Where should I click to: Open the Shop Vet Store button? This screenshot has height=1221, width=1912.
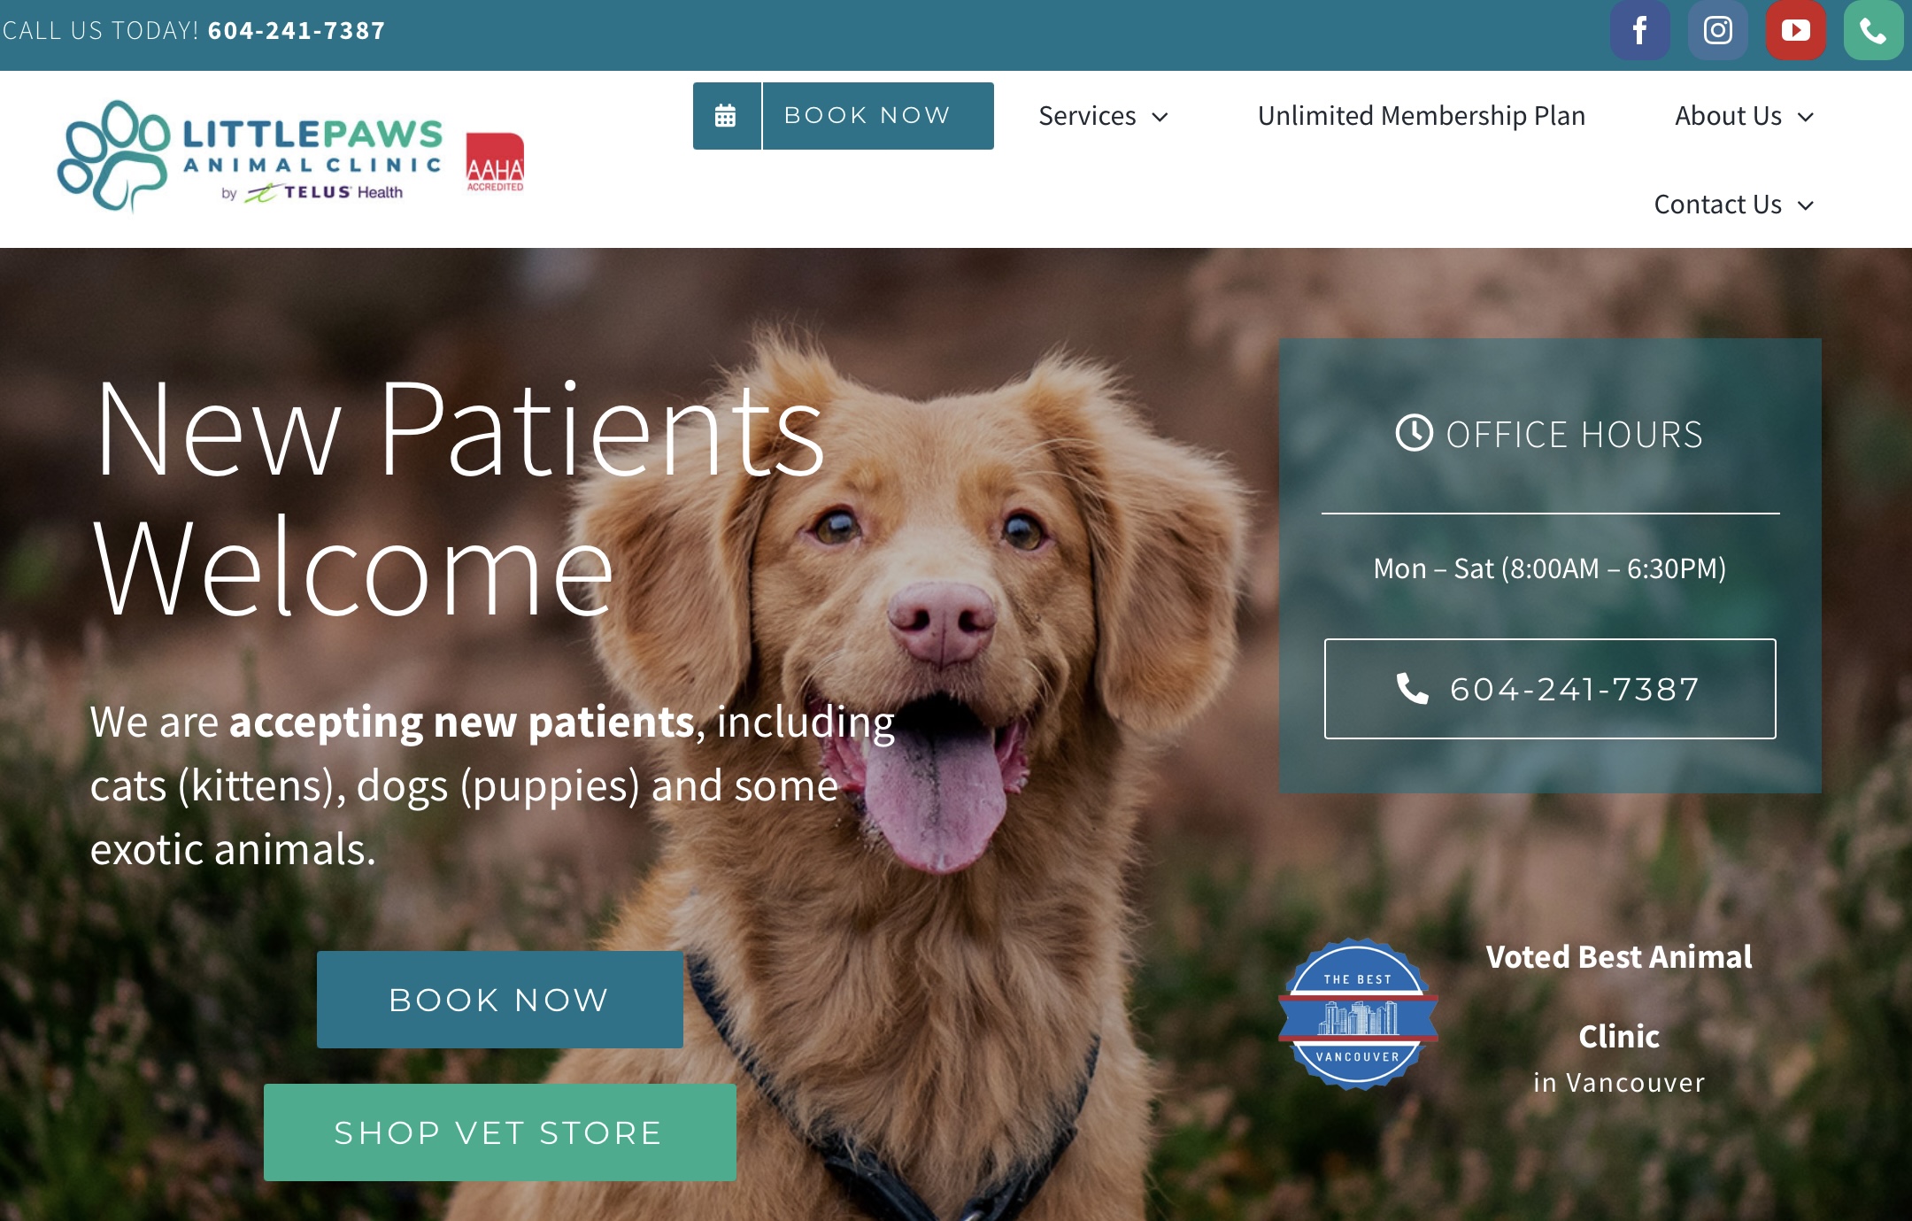[500, 1132]
